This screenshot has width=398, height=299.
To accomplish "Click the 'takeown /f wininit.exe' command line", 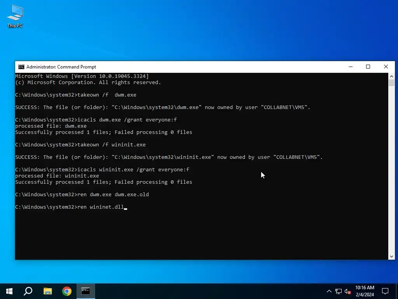I will pyautogui.click(x=80, y=145).
